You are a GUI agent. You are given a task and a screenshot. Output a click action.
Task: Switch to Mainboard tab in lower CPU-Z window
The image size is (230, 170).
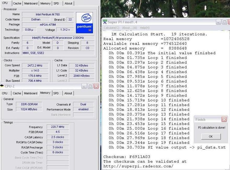tap(31, 93)
